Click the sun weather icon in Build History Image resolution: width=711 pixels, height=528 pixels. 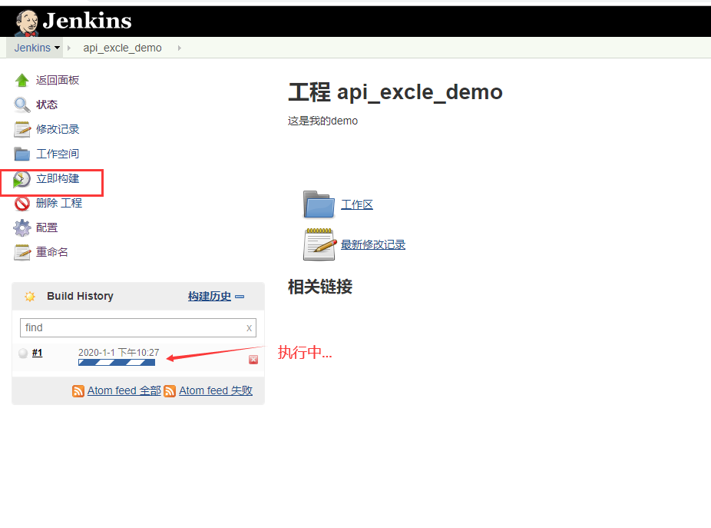pos(30,297)
